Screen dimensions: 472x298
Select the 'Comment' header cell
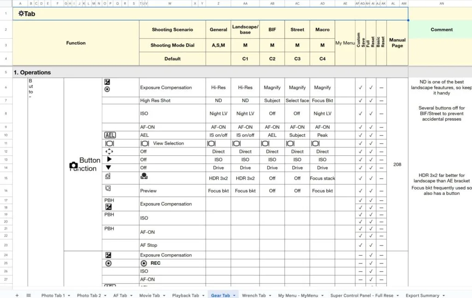441,29
